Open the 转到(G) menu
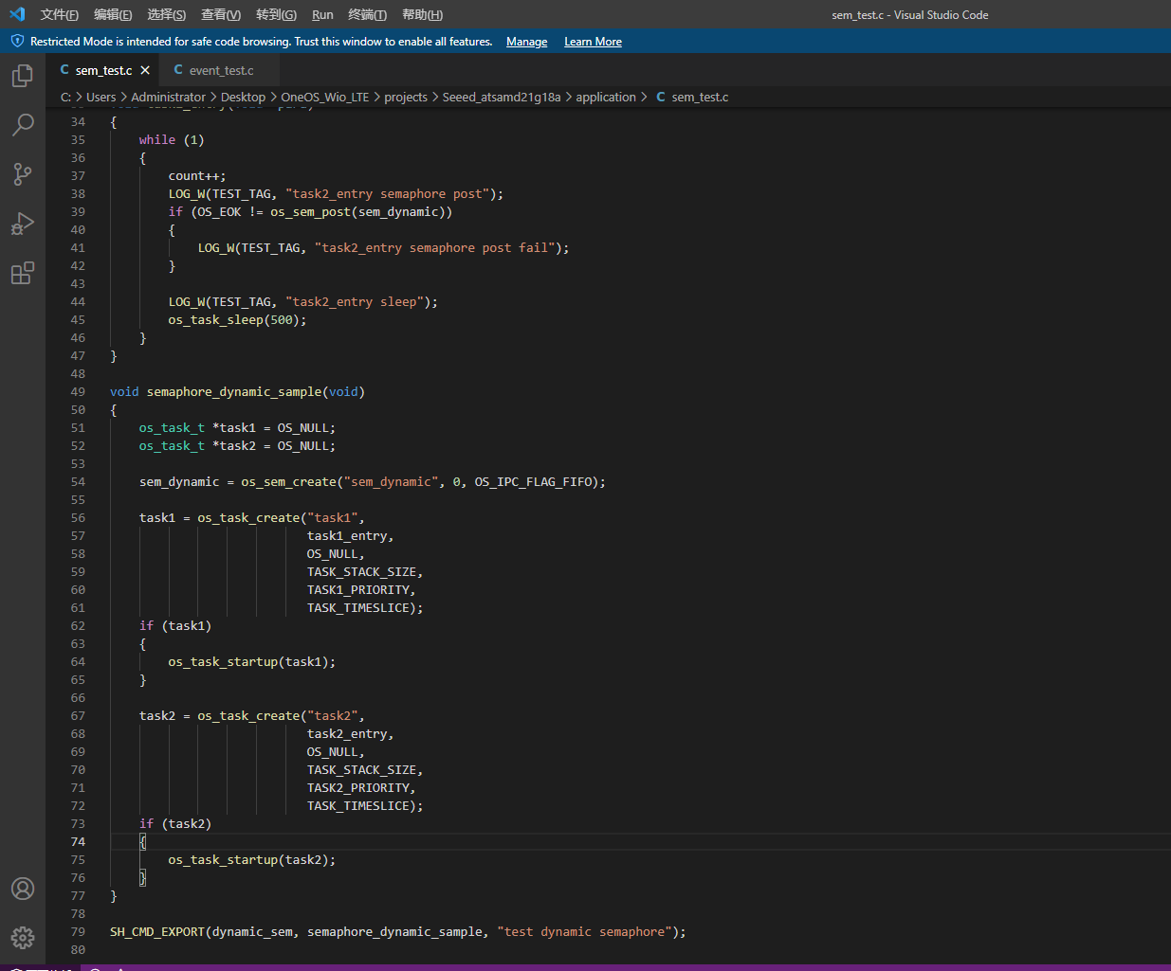1171x971 pixels. coord(276,14)
